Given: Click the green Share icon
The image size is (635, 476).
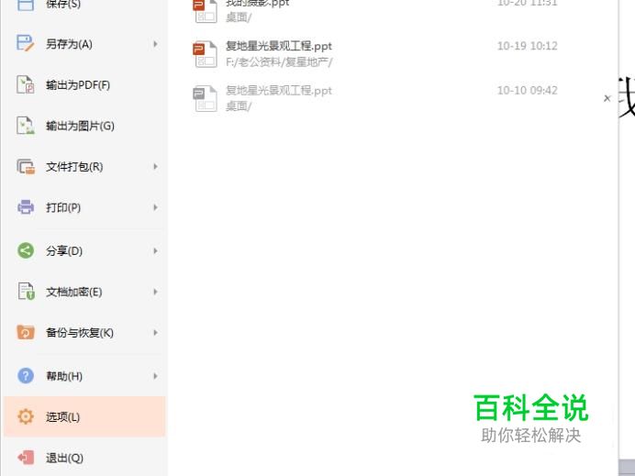Looking at the screenshot, I should point(25,250).
